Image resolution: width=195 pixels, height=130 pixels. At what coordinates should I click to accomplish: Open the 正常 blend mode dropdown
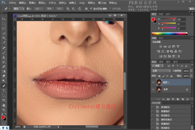click(x=161, y=71)
